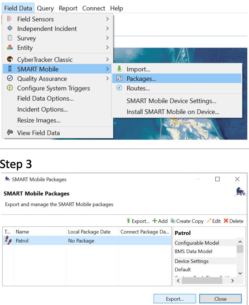Screen dimensions: 249x305
Task: Select the Patrol row name cell
Action: click(x=40, y=240)
